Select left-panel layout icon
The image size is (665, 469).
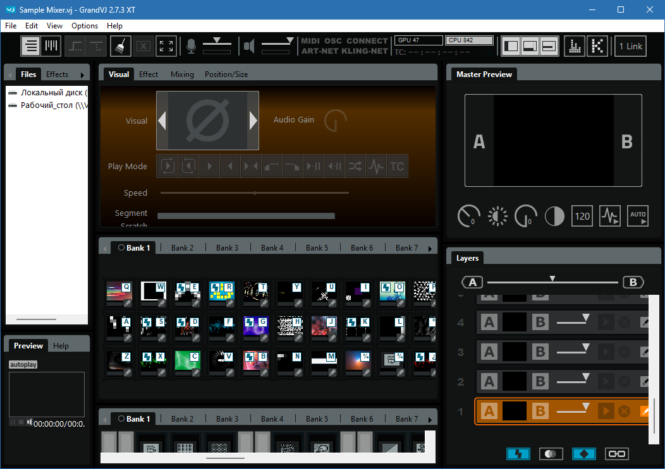tap(511, 46)
